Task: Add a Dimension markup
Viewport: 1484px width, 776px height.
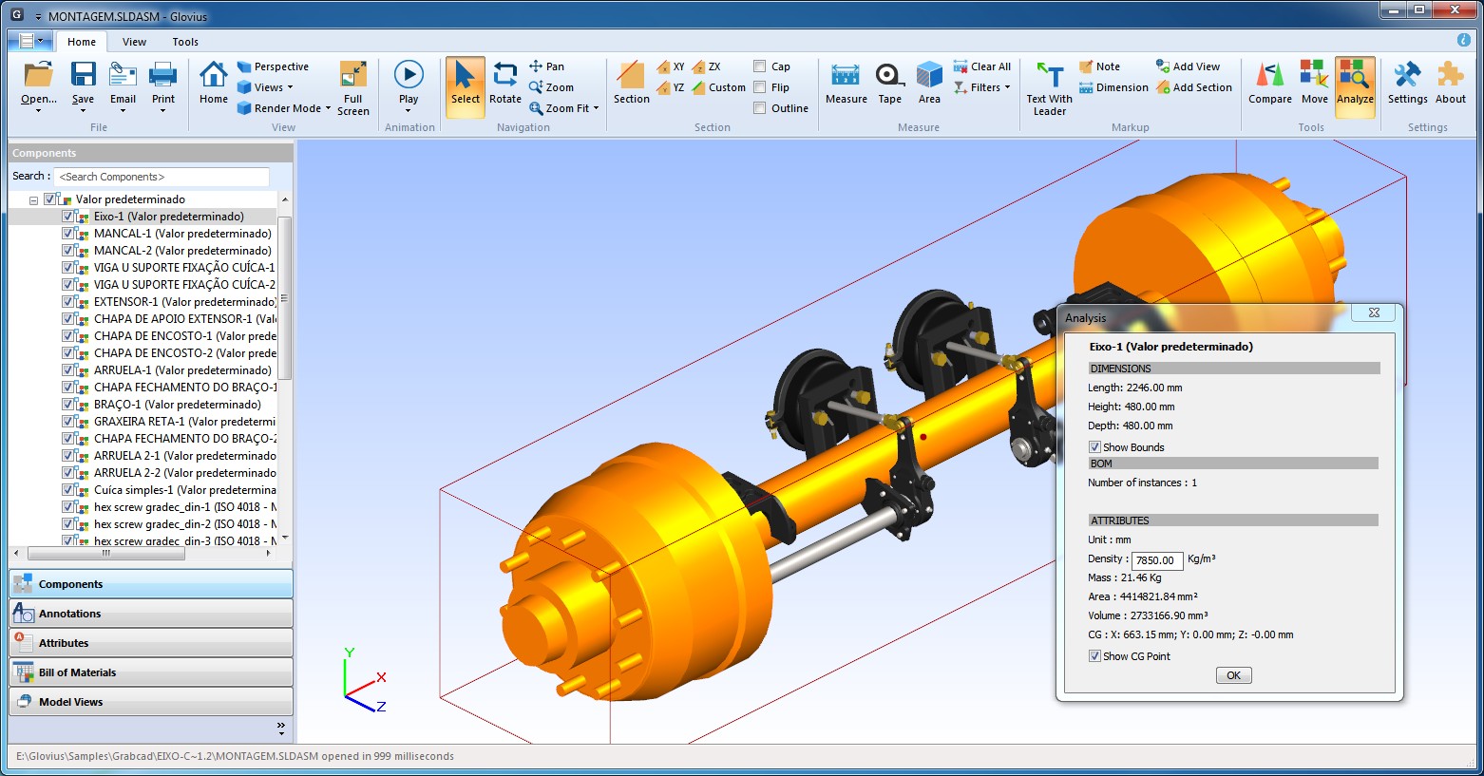Action: (x=1113, y=87)
